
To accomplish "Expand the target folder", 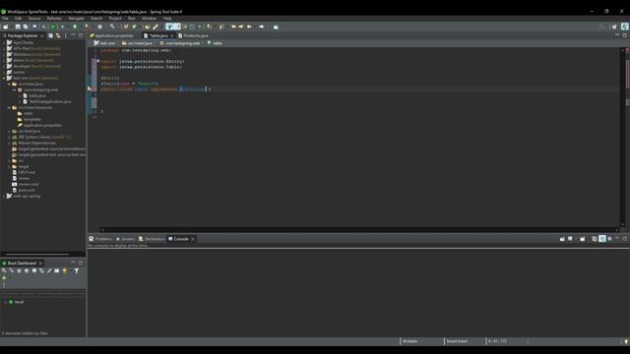I will coord(9,166).
